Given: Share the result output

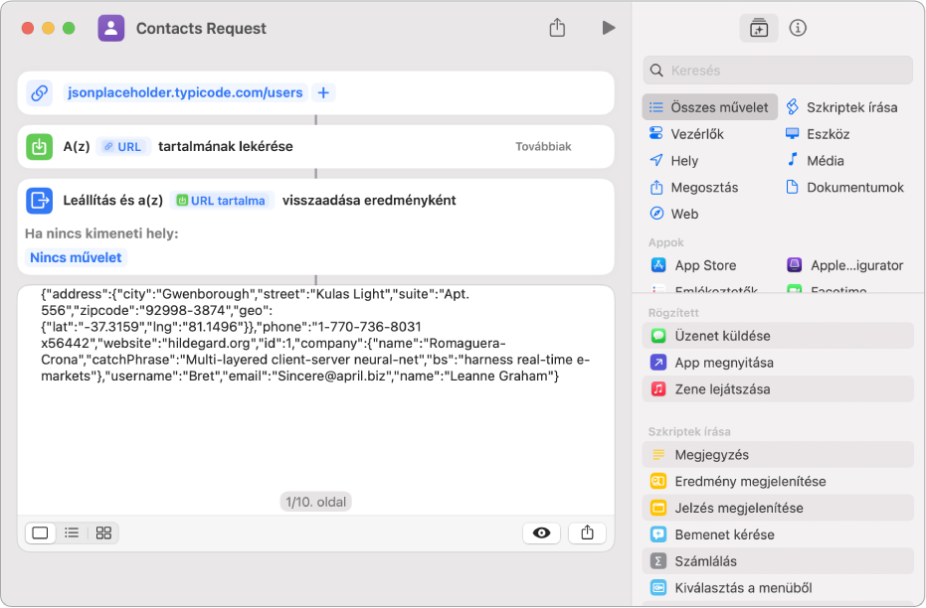Looking at the screenshot, I should [x=587, y=532].
